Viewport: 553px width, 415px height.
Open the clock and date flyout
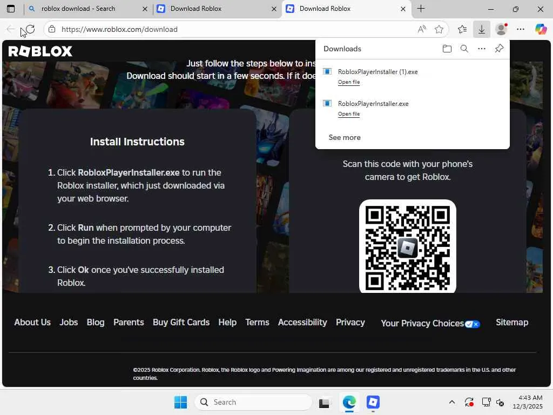click(x=528, y=402)
